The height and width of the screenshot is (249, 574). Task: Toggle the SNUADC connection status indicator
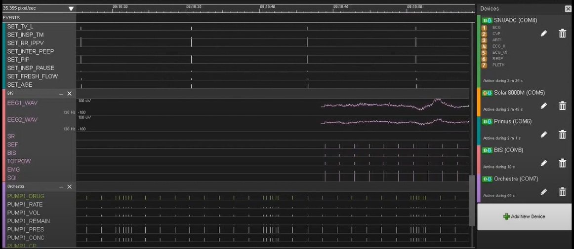coord(487,21)
